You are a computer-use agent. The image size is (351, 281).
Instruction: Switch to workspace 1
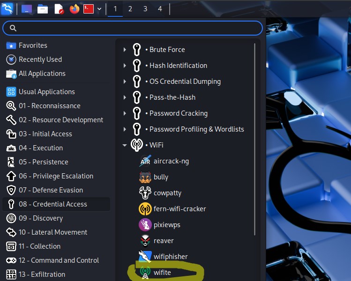click(x=115, y=9)
